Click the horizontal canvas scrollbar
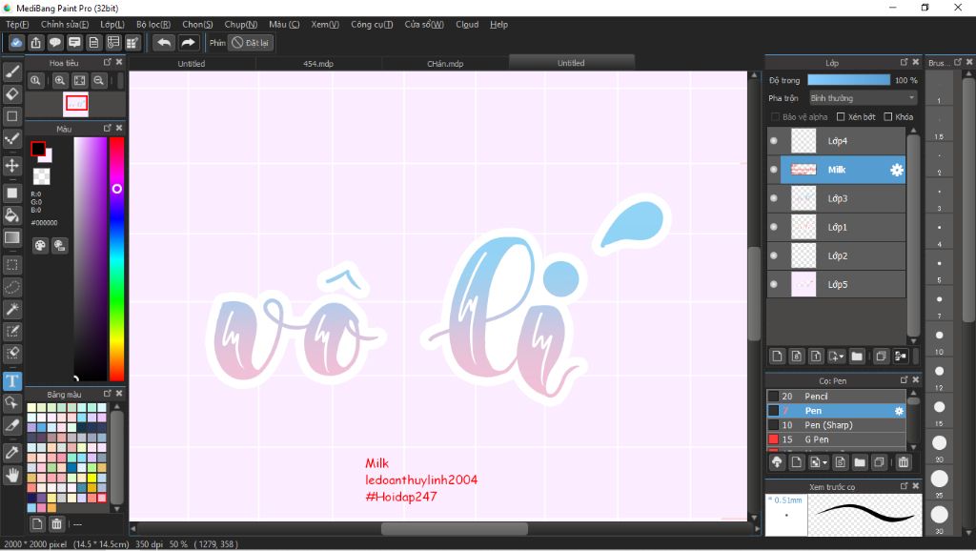 pos(455,529)
